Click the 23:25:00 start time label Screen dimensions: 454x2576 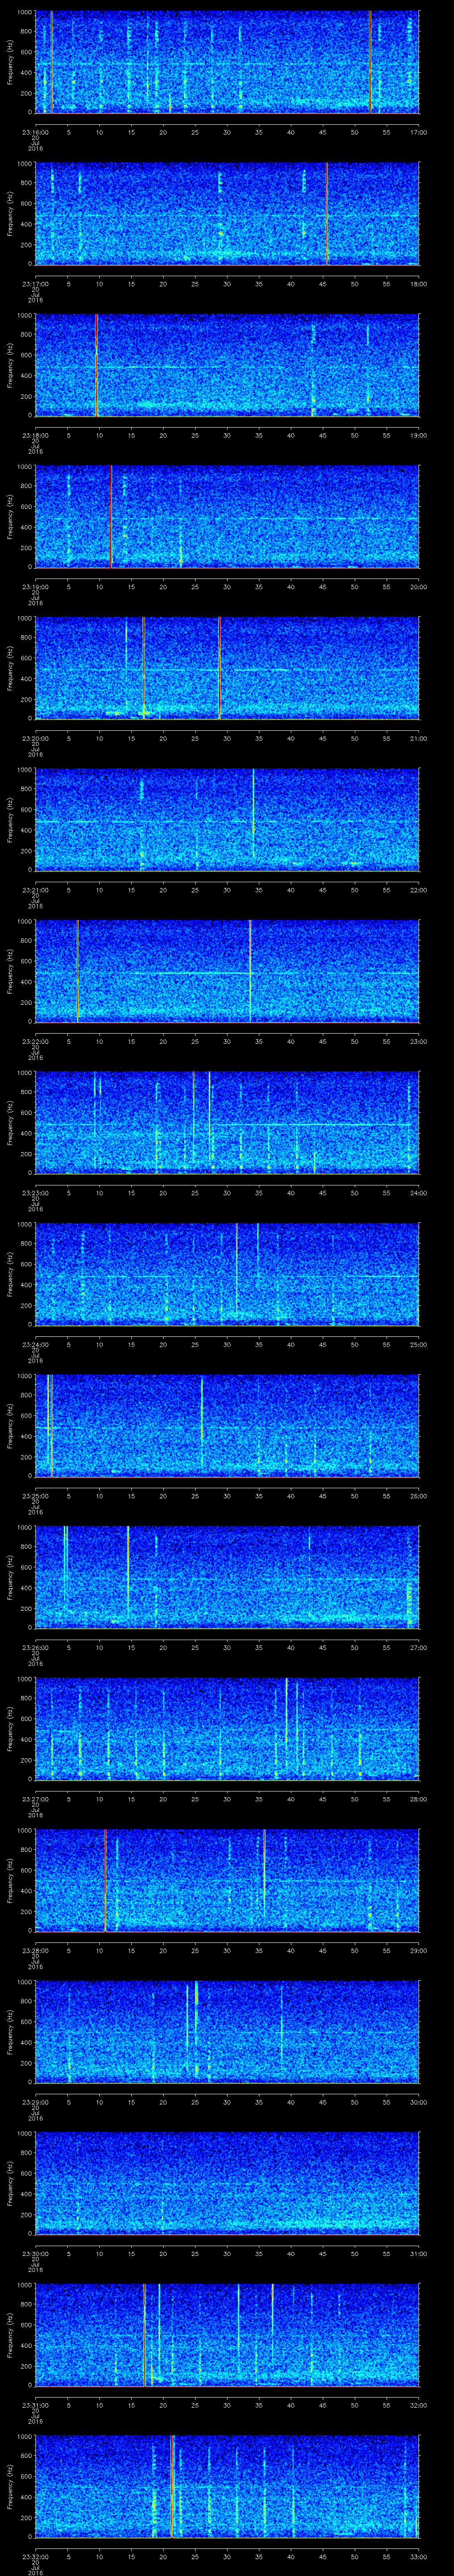tap(35, 1496)
